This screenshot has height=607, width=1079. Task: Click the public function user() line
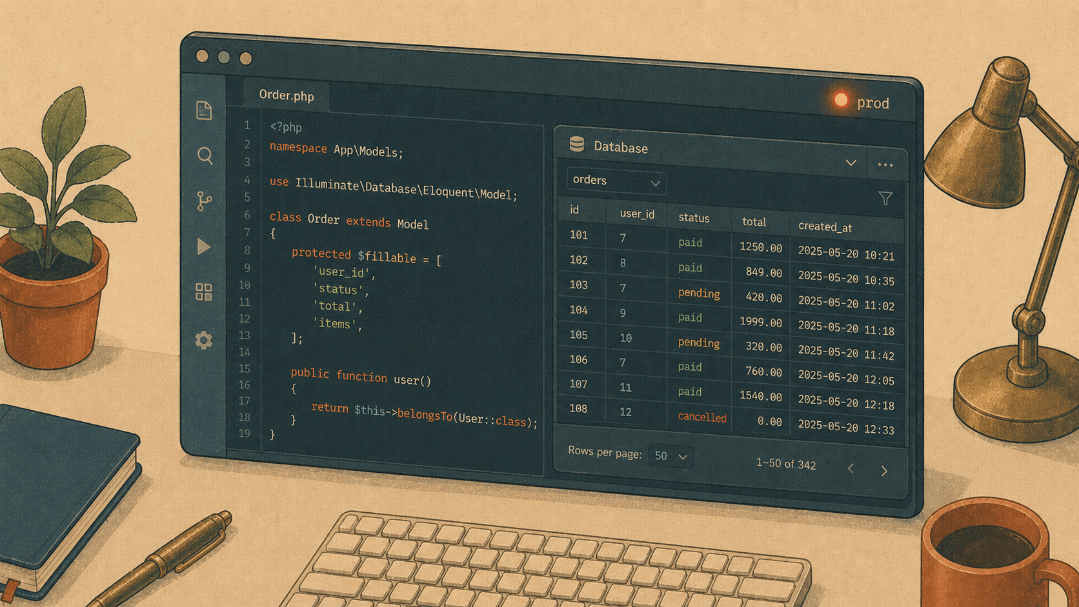[x=361, y=377]
